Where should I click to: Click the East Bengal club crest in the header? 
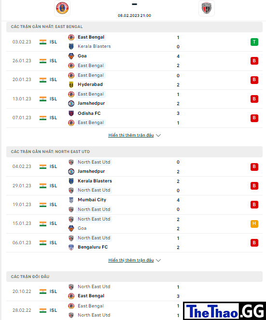click(62, 8)
